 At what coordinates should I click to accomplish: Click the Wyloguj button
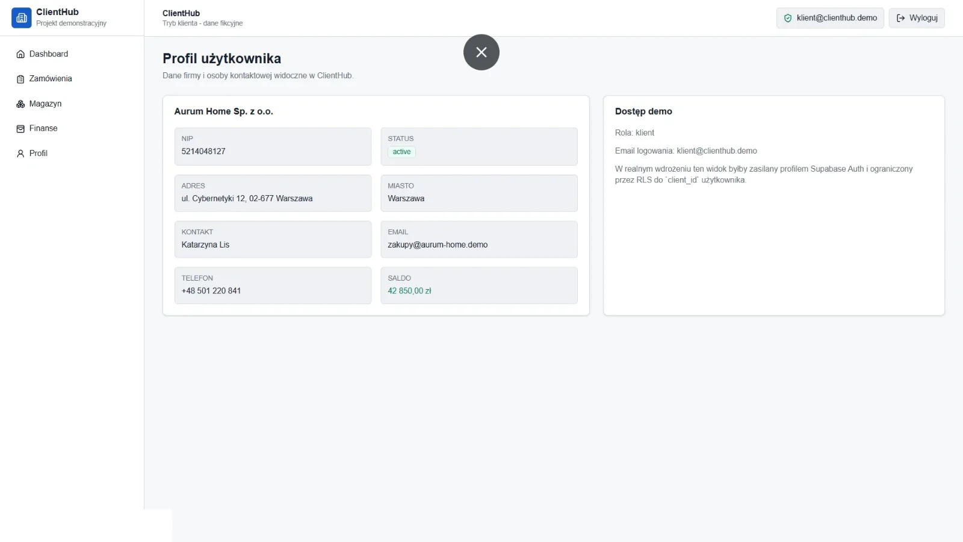tap(917, 18)
